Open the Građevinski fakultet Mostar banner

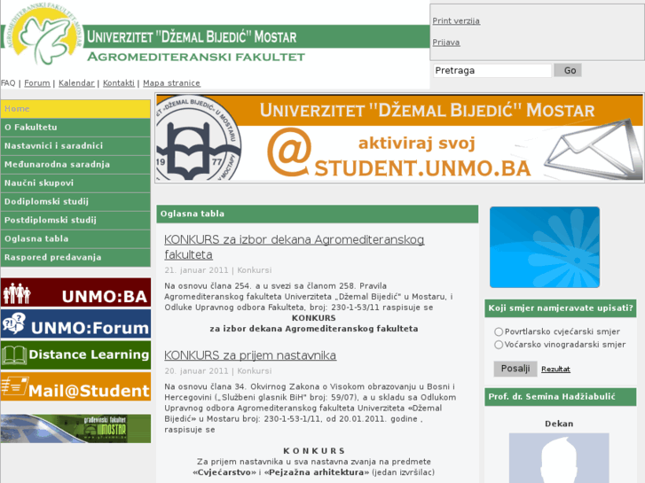pyautogui.click(x=75, y=428)
